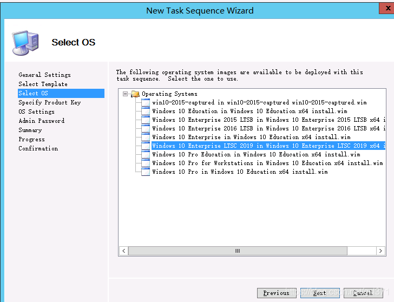Image resolution: width=394 pixels, height=302 pixels.
Task: Open the Select OS step
Action: point(61,93)
